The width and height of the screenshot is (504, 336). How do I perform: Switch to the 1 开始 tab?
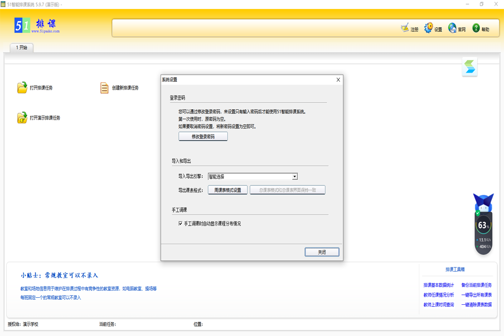(x=22, y=47)
